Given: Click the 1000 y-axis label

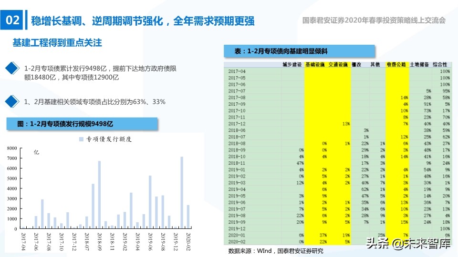Looking at the screenshot, I should [12, 219].
